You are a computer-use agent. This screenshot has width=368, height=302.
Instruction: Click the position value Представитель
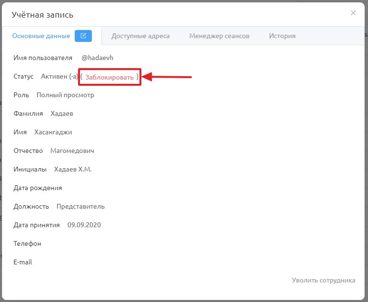80,206
